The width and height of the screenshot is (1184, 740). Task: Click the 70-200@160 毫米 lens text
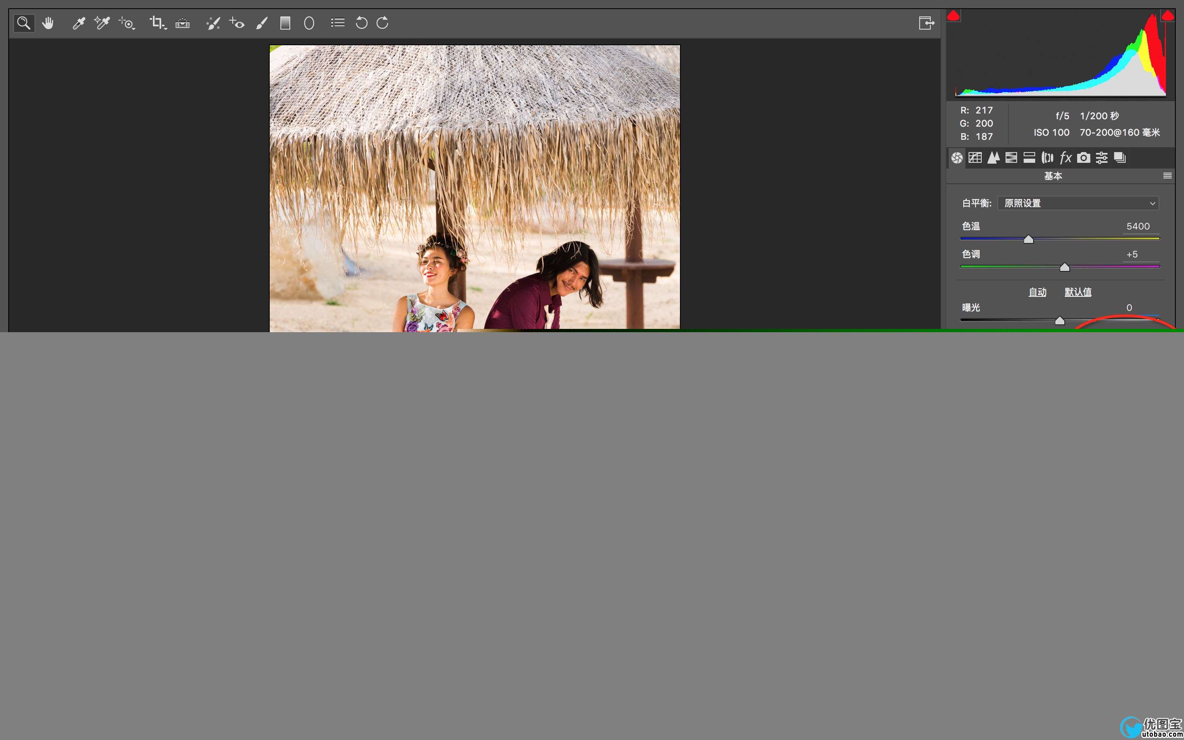click(x=1120, y=133)
